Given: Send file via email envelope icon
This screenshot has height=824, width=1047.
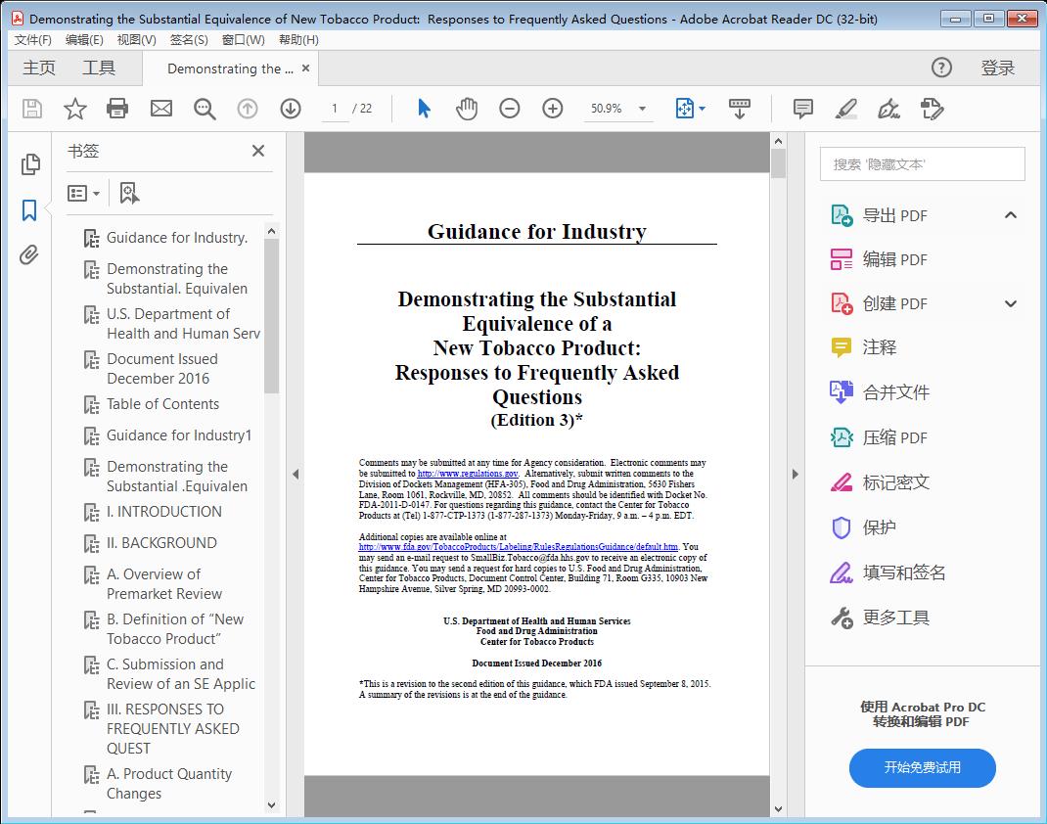Looking at the screenshot, I should pos(161,109).
